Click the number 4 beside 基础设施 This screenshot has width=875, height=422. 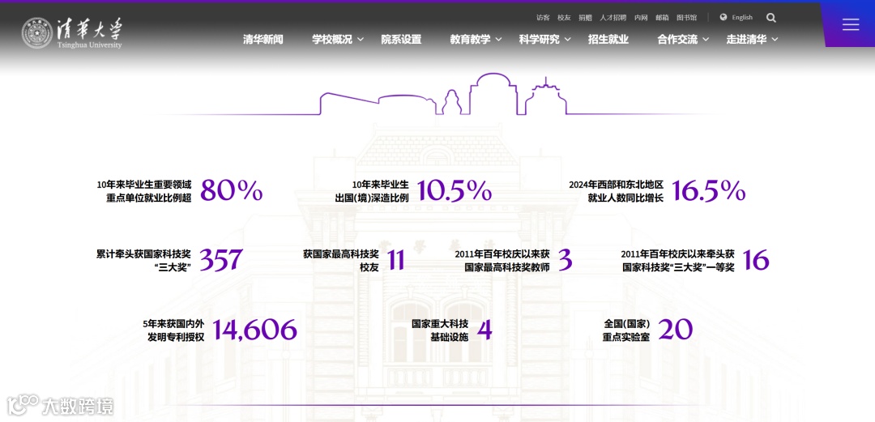[484, 330]
